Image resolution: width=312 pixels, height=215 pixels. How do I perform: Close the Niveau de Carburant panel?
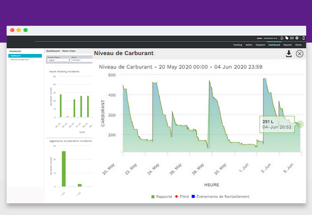(300, 54)
